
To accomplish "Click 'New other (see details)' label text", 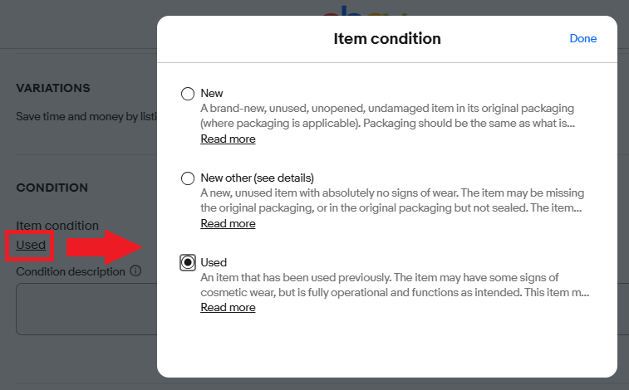I will click(x=257, y=178).
